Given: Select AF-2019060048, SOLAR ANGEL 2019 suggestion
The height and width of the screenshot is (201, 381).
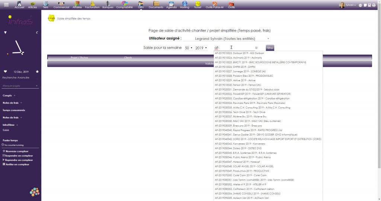Looking at the screenshot, I should [x=268, y=166].
